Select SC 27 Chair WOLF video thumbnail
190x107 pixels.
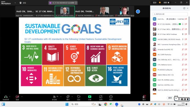(65, 12)
